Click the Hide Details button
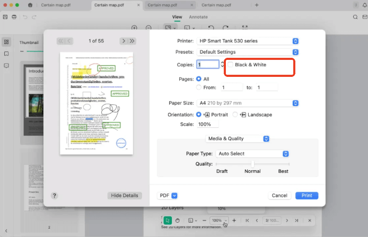The image size is (368, 237). click(x=125, y=196)
